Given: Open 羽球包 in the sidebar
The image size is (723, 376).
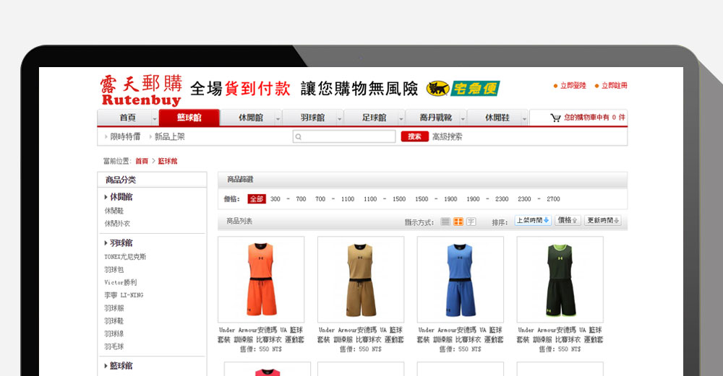Looking at the screenshot, I should pyautogui.click(x=114, y=270).
